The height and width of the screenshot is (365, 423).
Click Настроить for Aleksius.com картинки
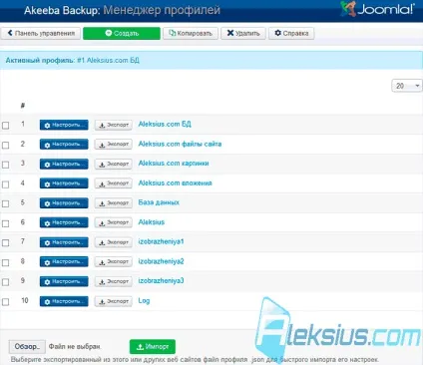64,164
